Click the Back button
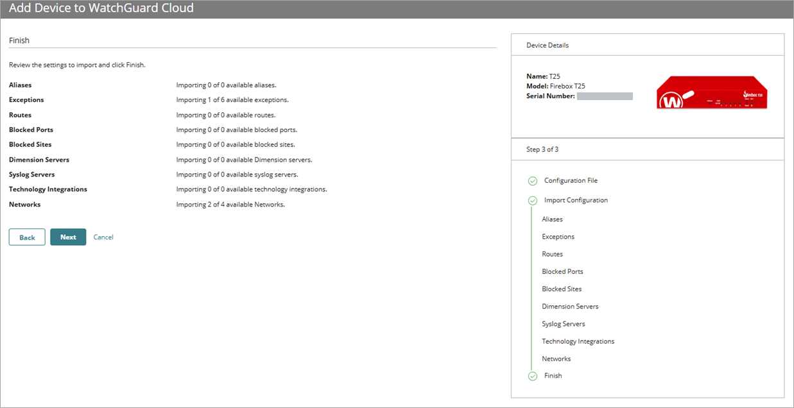This screenshot has width=794, height=408. pyautogui.click(x=27, y=237)
